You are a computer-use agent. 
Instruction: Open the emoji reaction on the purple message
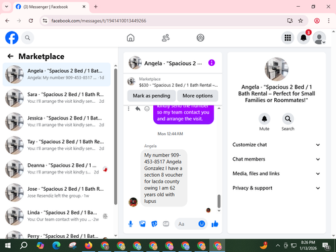[x=147, y=109]
